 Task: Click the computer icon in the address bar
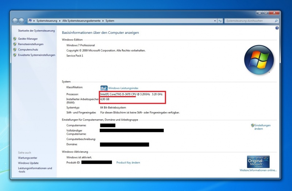pyautogui.click(x=30, y=21)
